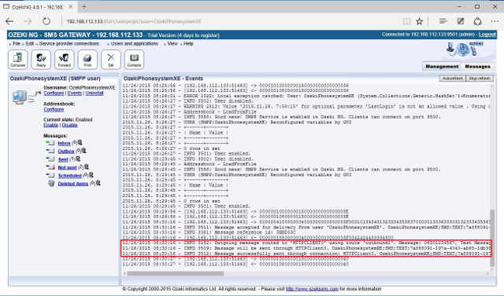Click the events log vertical scrollbar thumb
504x296 pixels.
[491, 238]
